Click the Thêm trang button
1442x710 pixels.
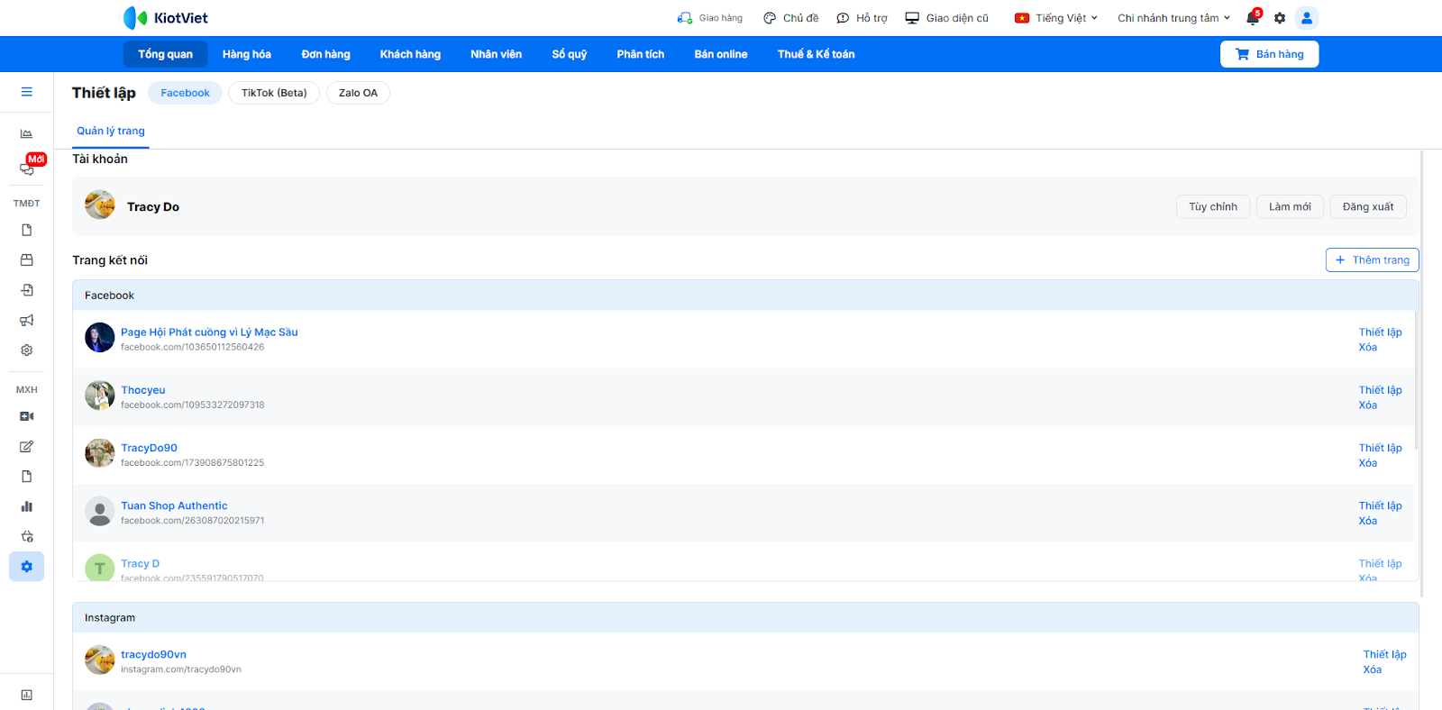pyautogui.click(x=1373, y=259)
